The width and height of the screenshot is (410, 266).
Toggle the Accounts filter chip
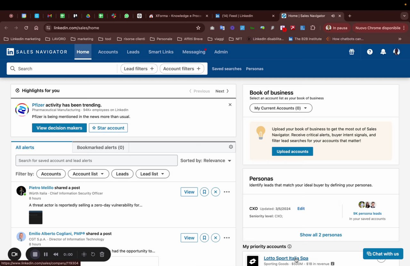(x=51, y=174)
